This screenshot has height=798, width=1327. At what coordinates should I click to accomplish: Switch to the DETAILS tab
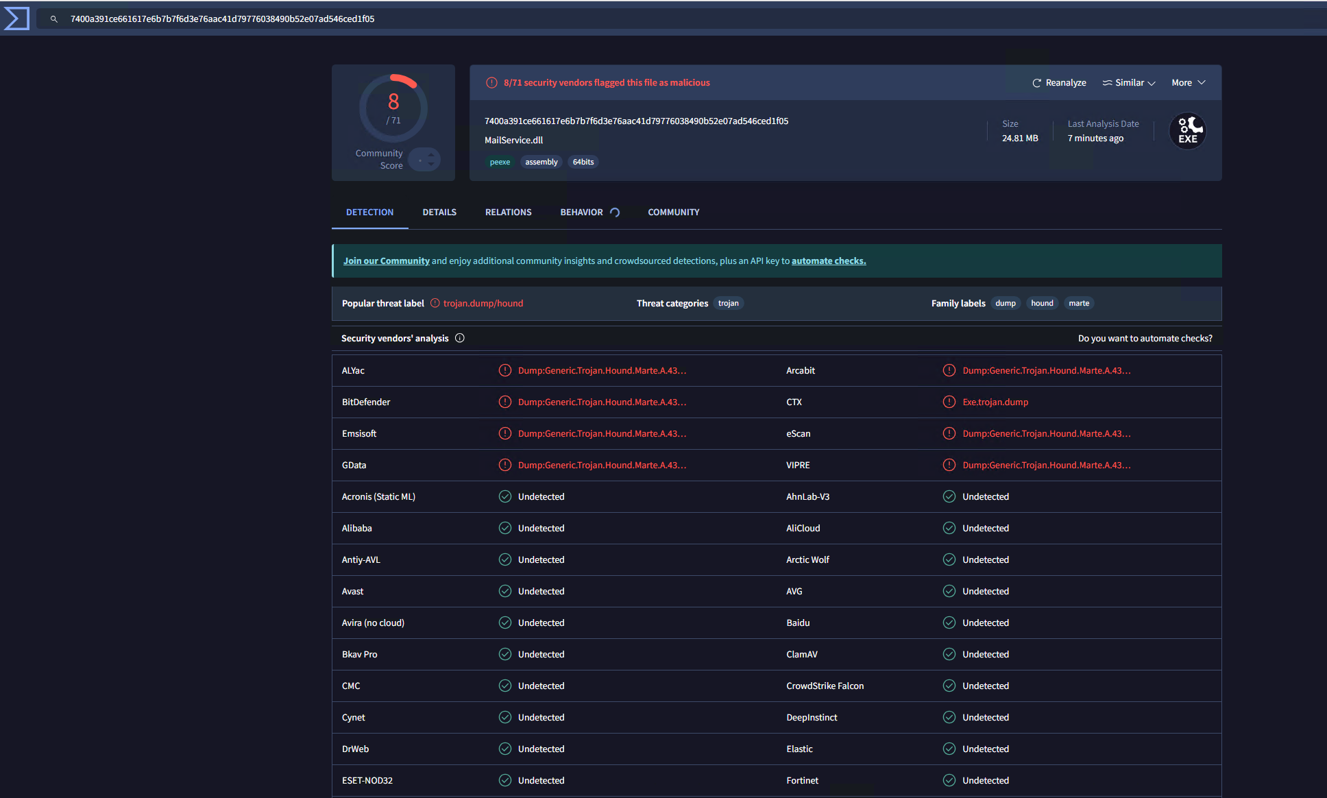click(x=439, y=213)
